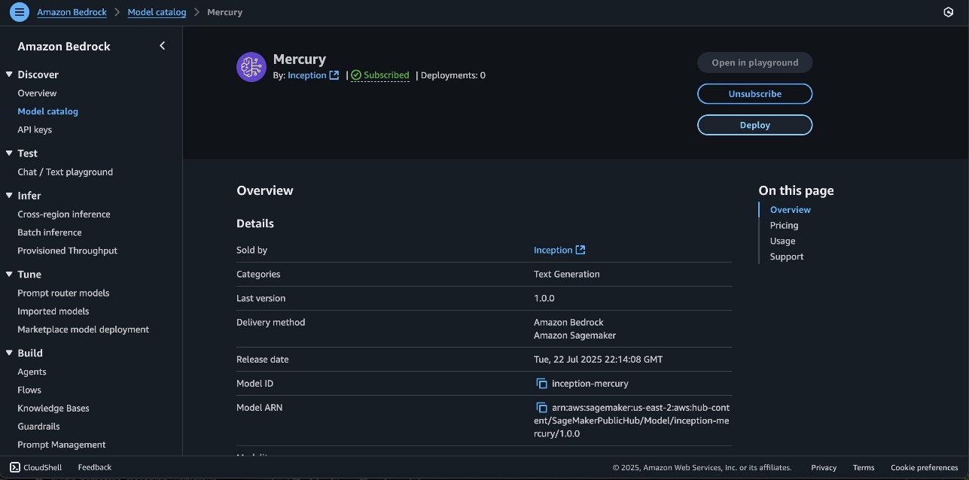The image size is (969, 480).
Task: Open external link icon beside Sold by Inception
Action: point(580,250)
